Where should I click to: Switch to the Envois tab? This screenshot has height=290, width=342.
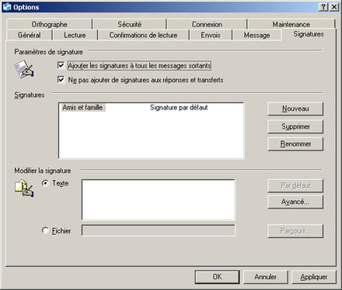(x=211, y=35)
